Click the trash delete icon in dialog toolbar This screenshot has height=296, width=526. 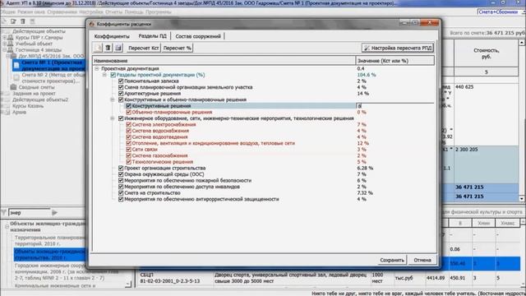[x=108, y=48]
